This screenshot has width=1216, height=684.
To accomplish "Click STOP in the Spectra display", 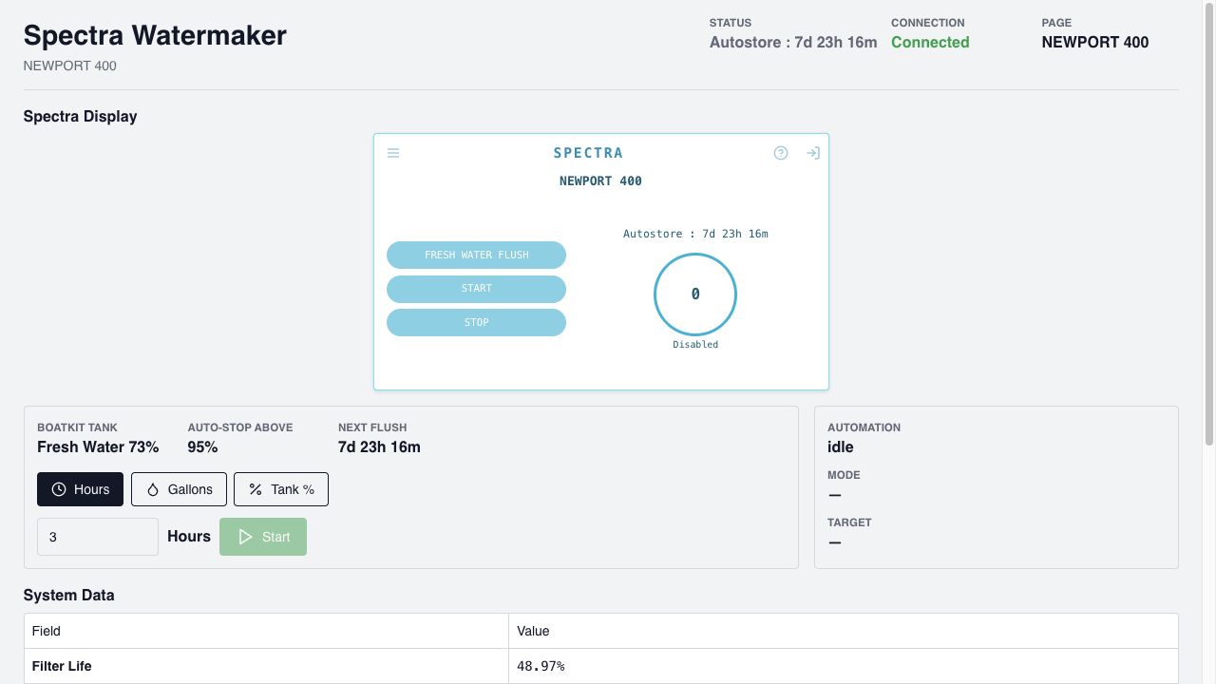I will pyautogui.click(x=476, y=323).
